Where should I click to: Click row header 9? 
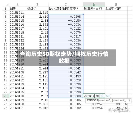pos(6,40)
